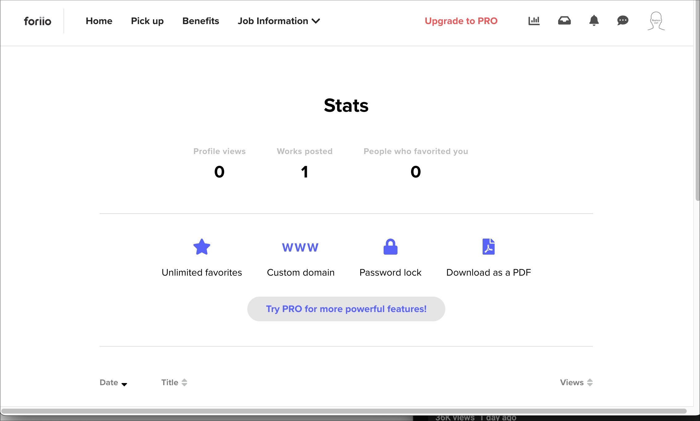
Task: Open the stats chart icon
Action: click(x=534, y=21)
